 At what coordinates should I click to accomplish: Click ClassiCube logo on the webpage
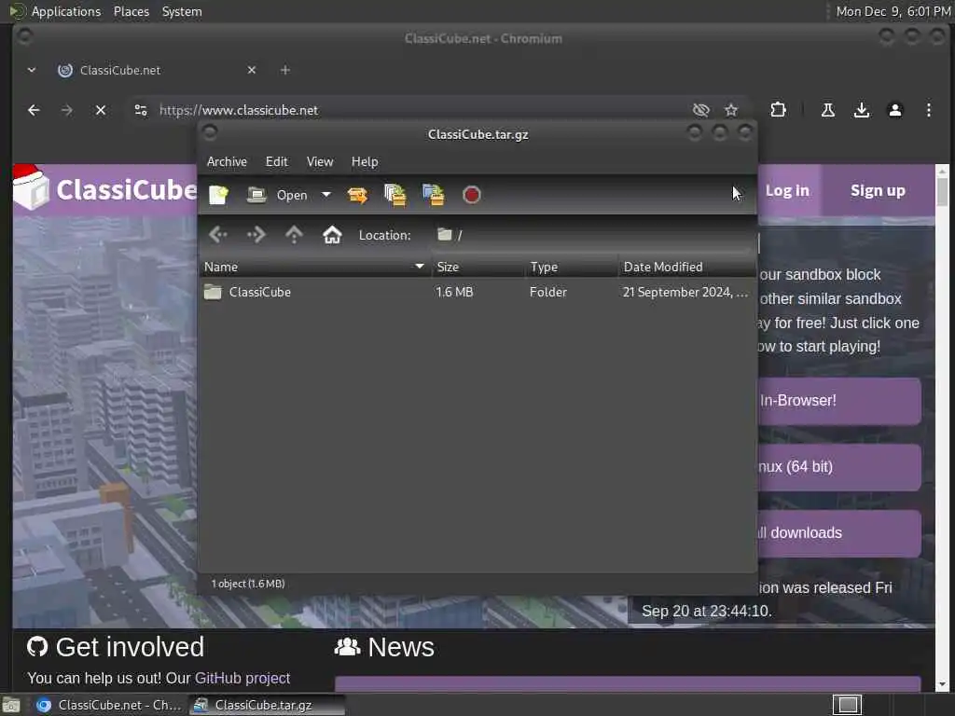(x=105, y=188)
